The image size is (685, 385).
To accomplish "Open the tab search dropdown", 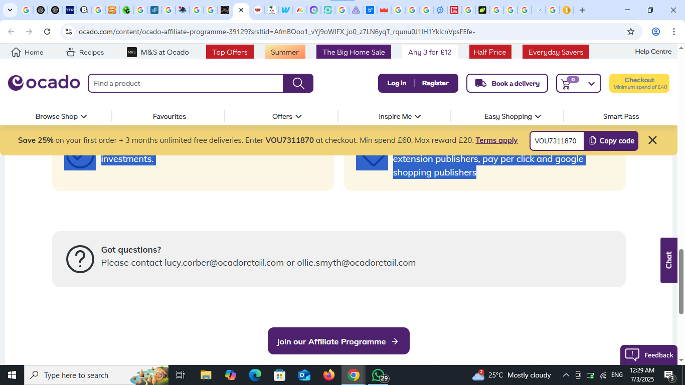I will pos(10,10).
